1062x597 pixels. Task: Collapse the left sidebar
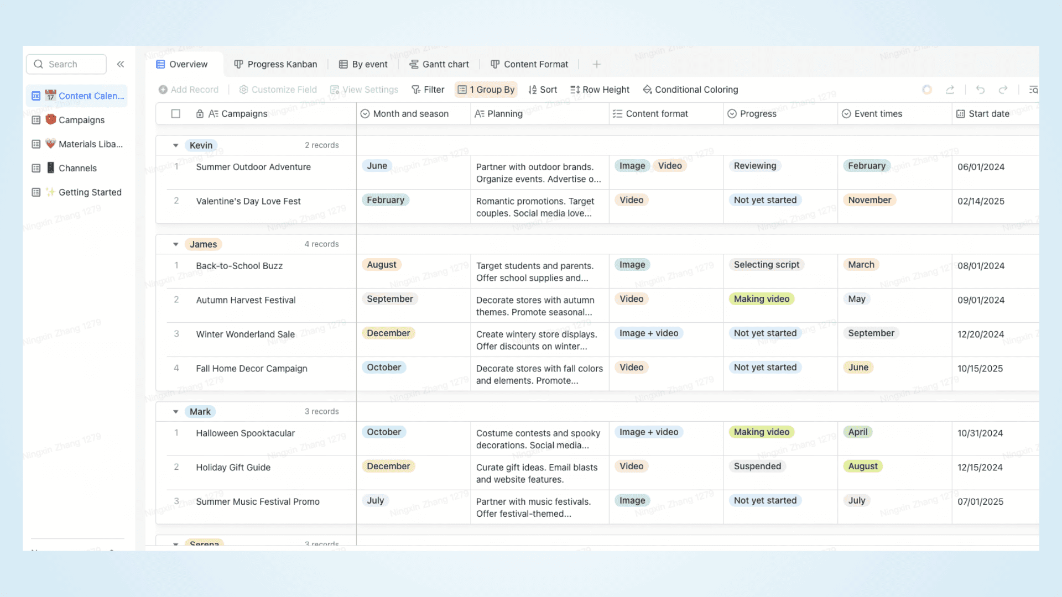[x=121, y=64]
